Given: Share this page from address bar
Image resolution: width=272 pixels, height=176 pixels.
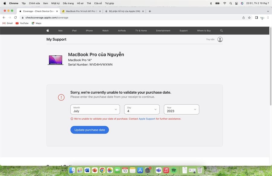Looking at the screenshot, I should (x=244, y=18).
